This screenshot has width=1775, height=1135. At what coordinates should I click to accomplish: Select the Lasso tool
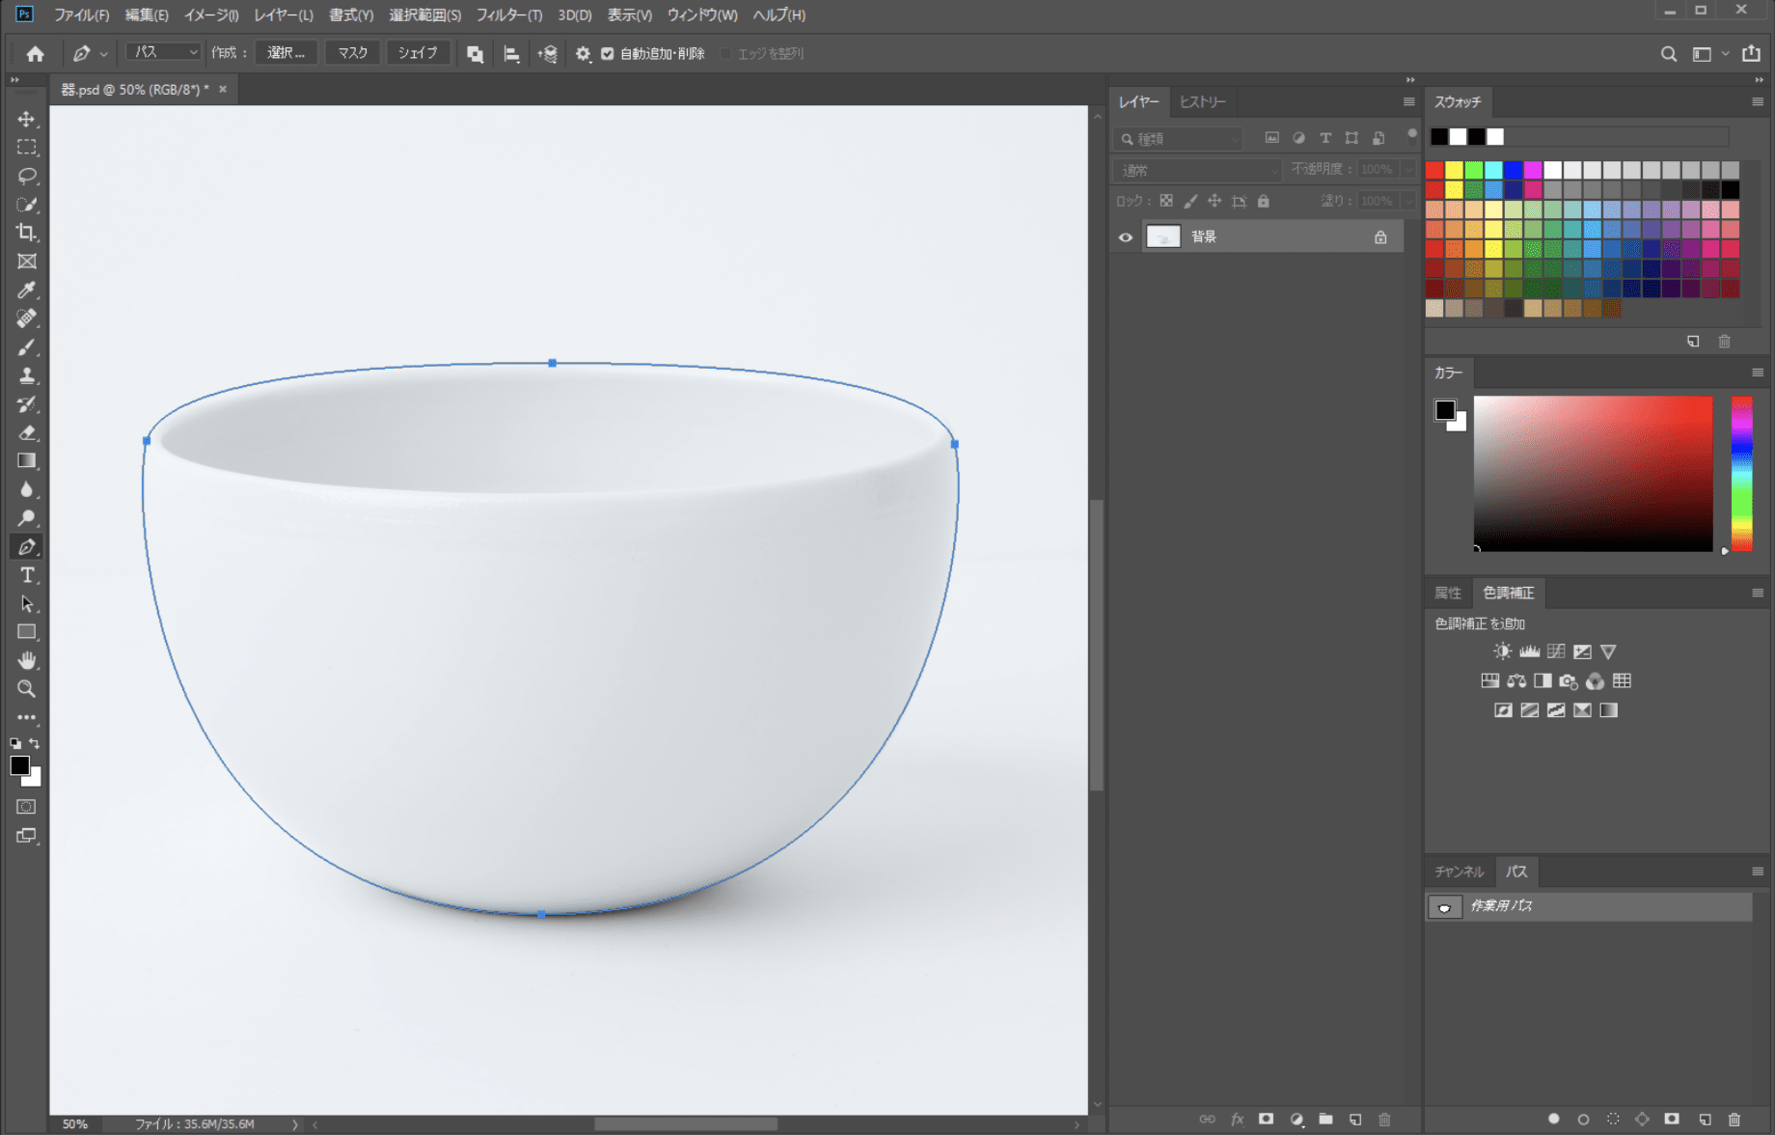pos(26,176)
